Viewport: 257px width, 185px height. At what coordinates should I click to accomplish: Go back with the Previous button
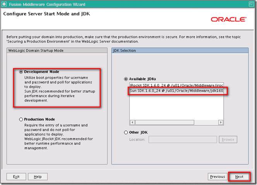coord(218,176)
